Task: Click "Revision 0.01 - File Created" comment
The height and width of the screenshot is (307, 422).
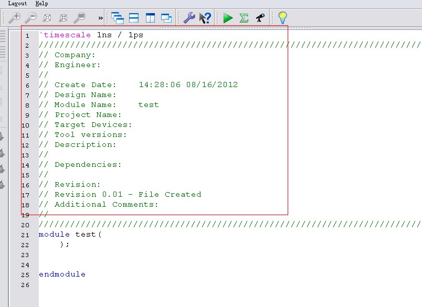Action: (128, 194)
